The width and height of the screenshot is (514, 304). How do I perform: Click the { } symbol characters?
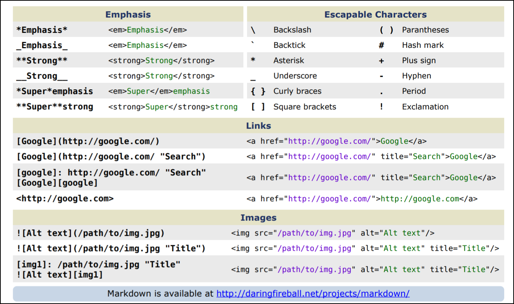(x=258, y=91)
